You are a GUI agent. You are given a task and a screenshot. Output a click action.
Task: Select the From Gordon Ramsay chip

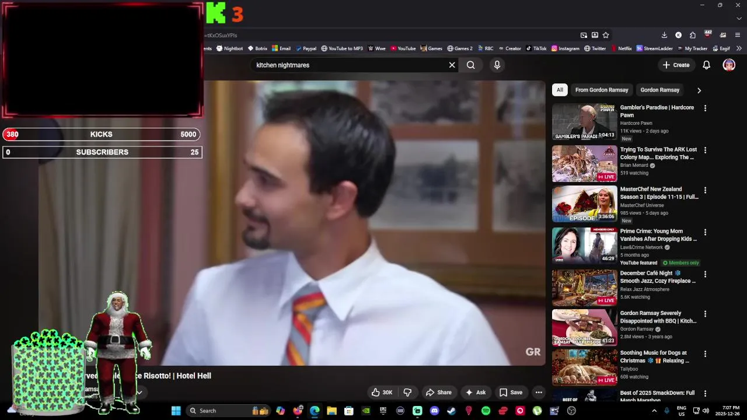(602, 90)
